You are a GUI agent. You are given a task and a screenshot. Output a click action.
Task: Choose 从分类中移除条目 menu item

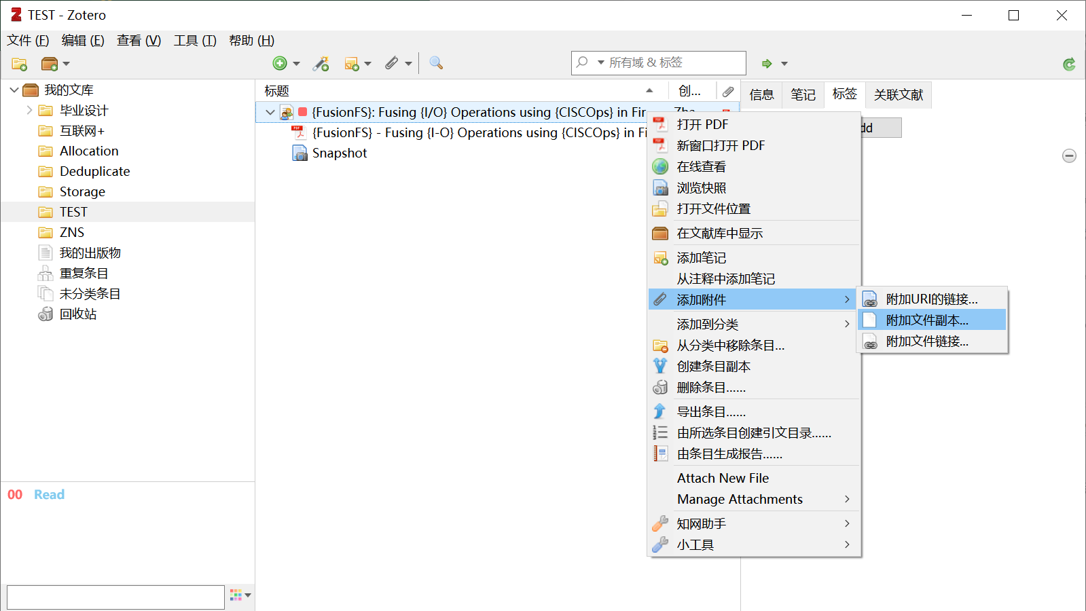(755, 345)
